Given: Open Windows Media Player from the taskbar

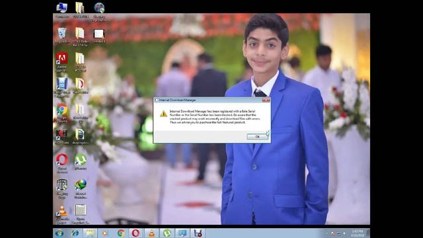Looking at the screenshot, I should 104,233.
